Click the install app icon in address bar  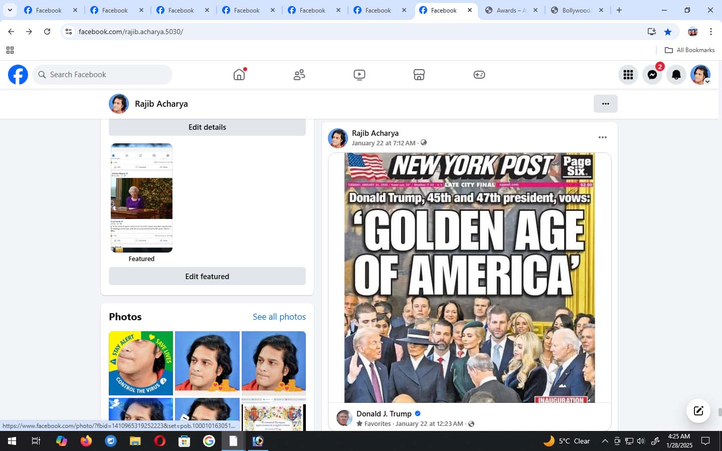tap(652, 32)
